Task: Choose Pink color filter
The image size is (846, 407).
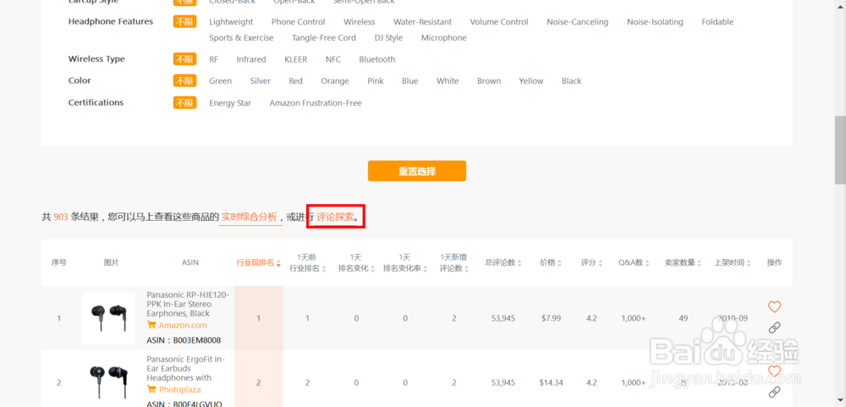Action: tap(376, 81)
